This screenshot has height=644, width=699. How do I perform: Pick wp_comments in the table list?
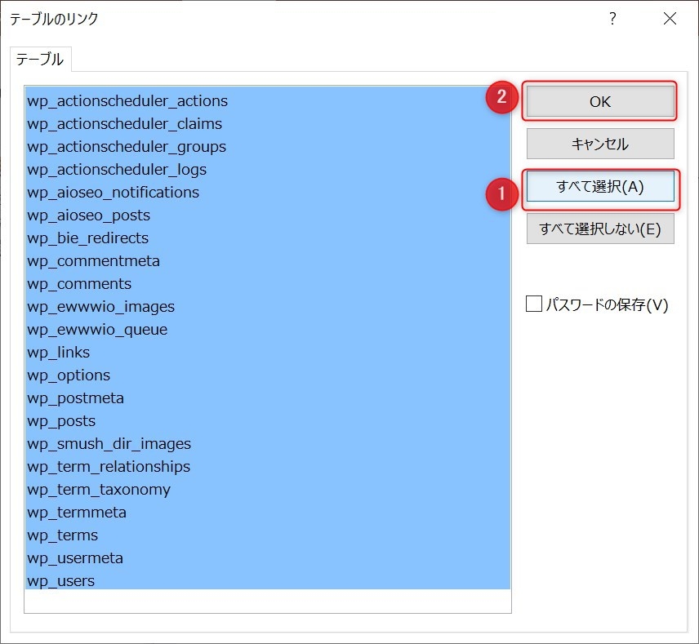79,284
